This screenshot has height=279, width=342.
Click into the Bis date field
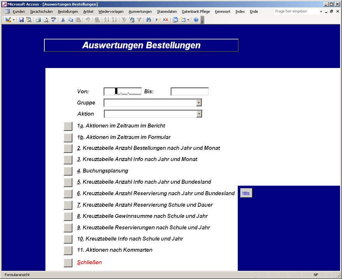190,91
